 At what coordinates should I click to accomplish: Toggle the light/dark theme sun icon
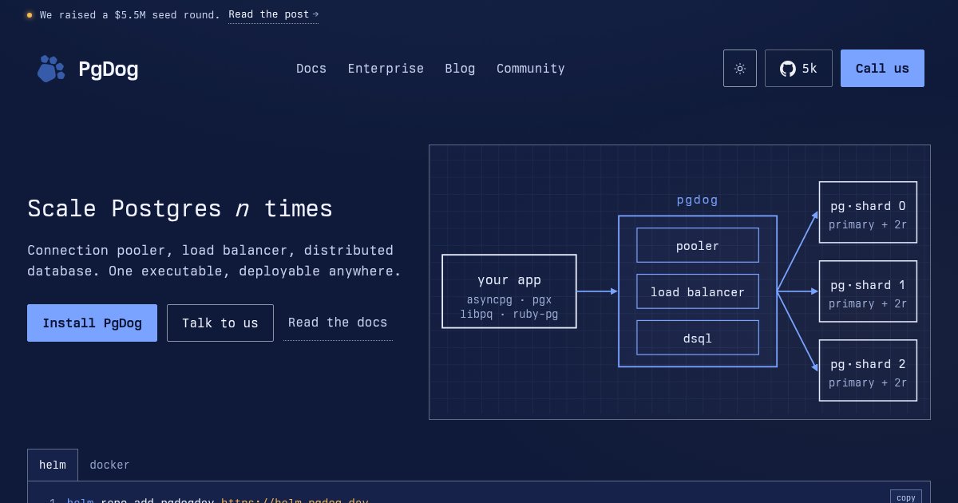tap(740, 69)
